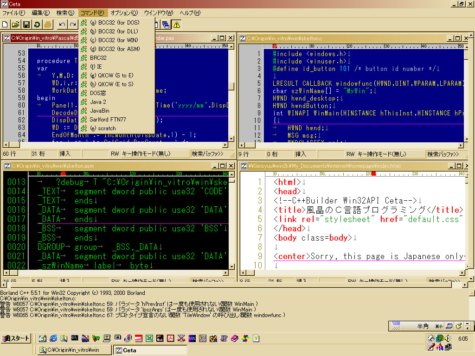The width and height of the screenshot is (475, 356).
Task: Click the スタート Start button
Action: point(17,338)
